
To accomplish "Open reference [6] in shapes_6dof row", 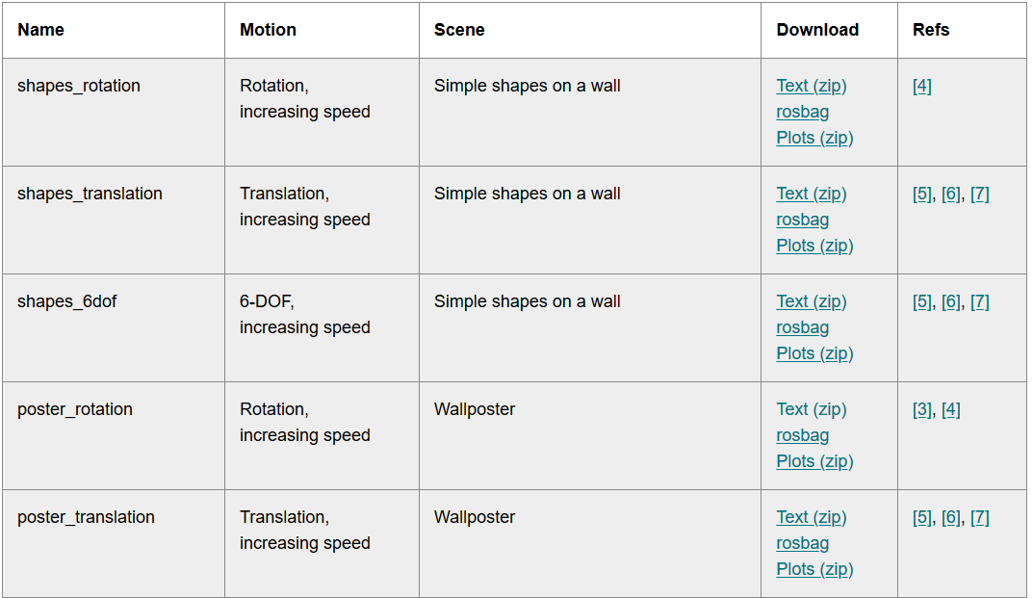I will (x=950, y=301).
